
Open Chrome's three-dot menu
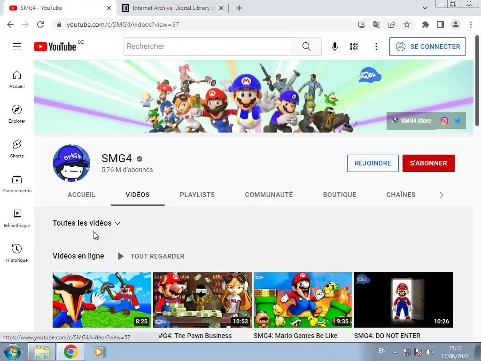471,24
